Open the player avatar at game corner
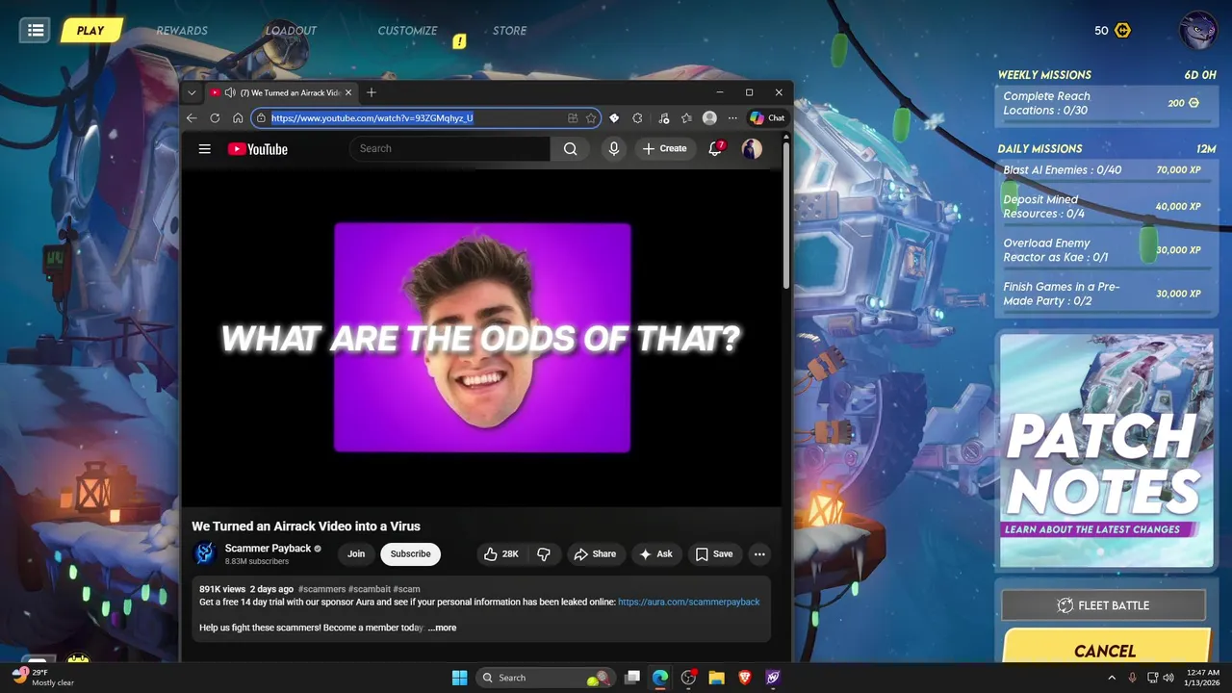 point(1198,30)
